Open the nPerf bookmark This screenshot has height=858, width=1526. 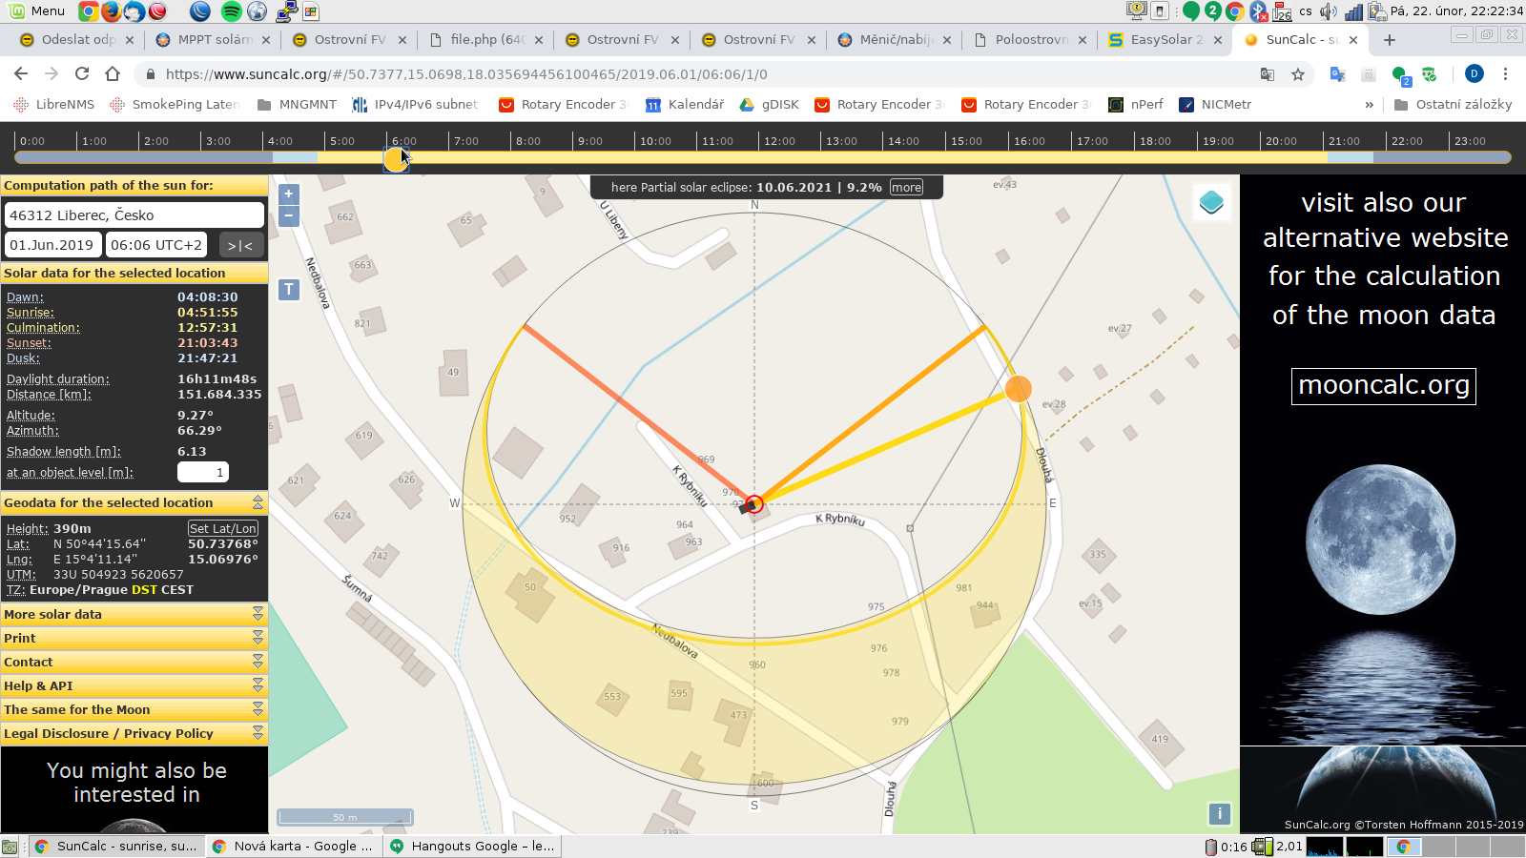click(1136, 105)
